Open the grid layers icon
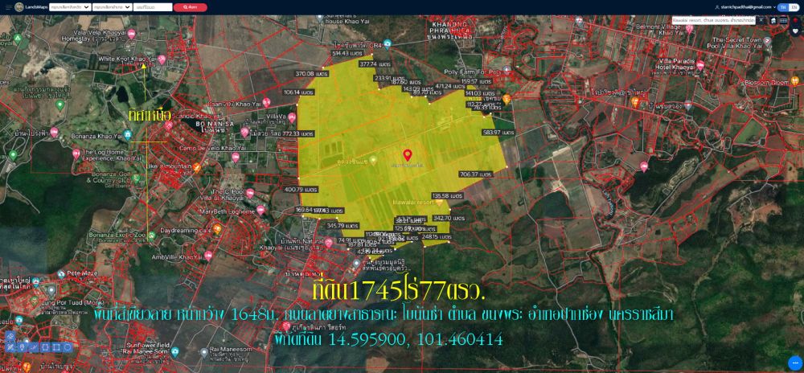804x373 pixels. [x=784, y=20]
